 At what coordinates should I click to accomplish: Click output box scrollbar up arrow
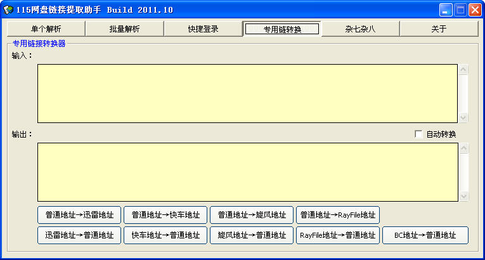463,148
